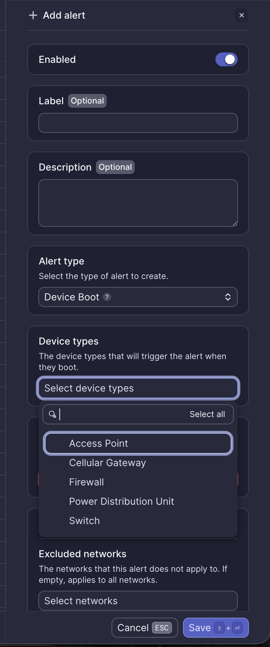Choose Power Distribution Unit from the list
Image resolution: width=270 pixels, height=647 pixels.
pos(122,501)
